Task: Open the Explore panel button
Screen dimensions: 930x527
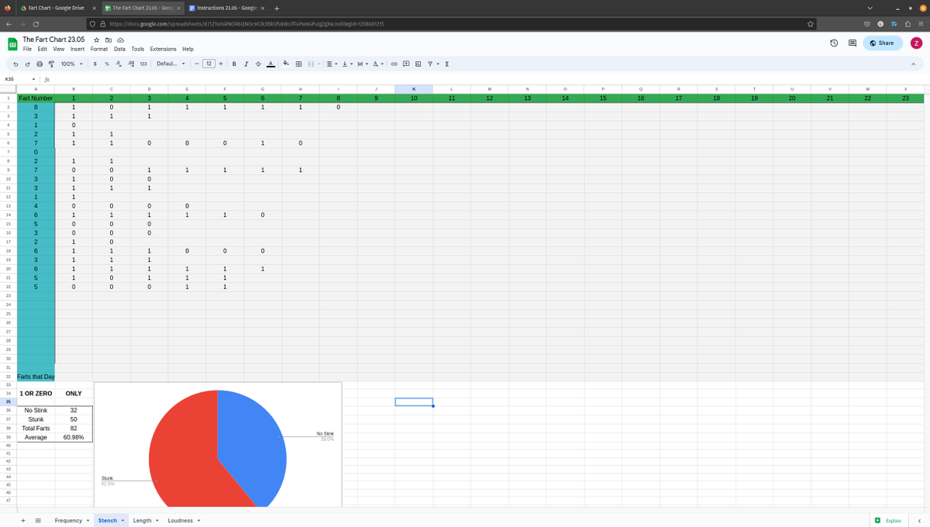Action: [887, 520]
